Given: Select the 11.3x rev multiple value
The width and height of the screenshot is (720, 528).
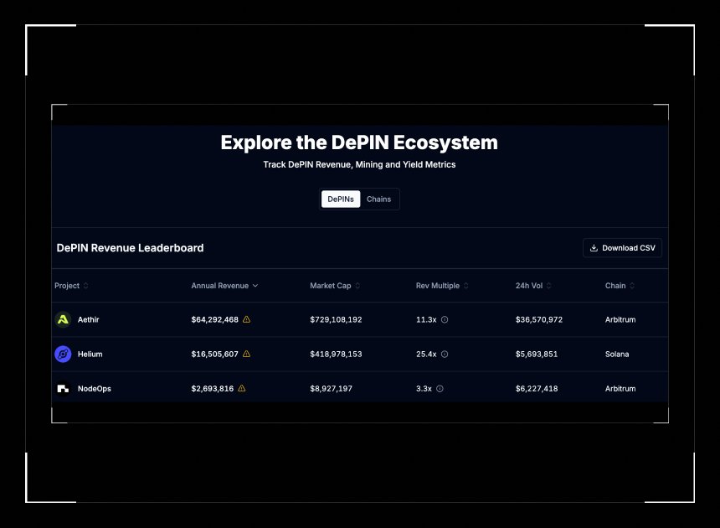Looking at the screenshot, I should pos(426,319).
